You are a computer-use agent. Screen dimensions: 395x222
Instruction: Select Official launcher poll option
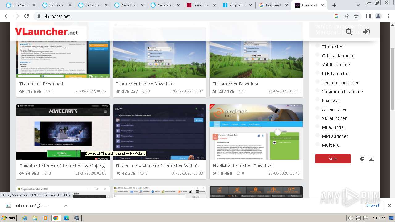[318, 55]
